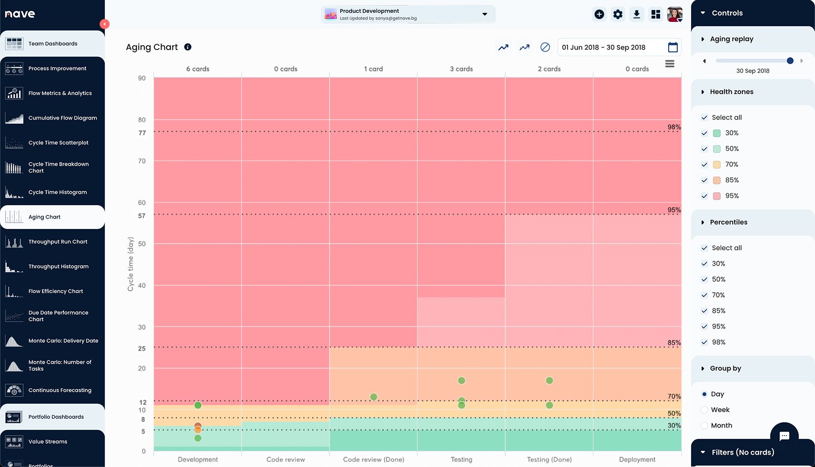Open the dashboard grid view icon
Image resolution: width=815 pixels, height=467 pixels.
coord(656,15)
